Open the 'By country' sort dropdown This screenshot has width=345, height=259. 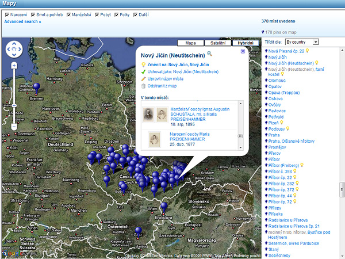[302, 43]
